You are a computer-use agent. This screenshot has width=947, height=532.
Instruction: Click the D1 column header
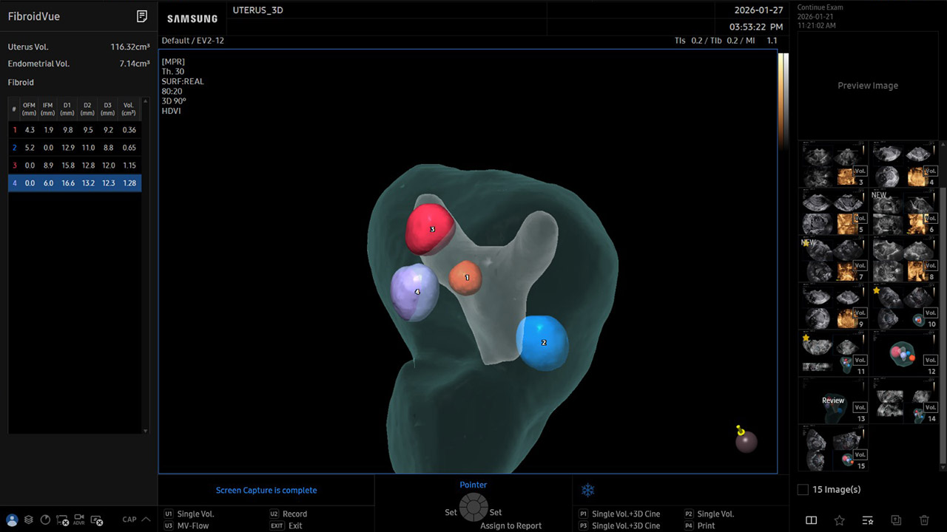pos(67,109)
